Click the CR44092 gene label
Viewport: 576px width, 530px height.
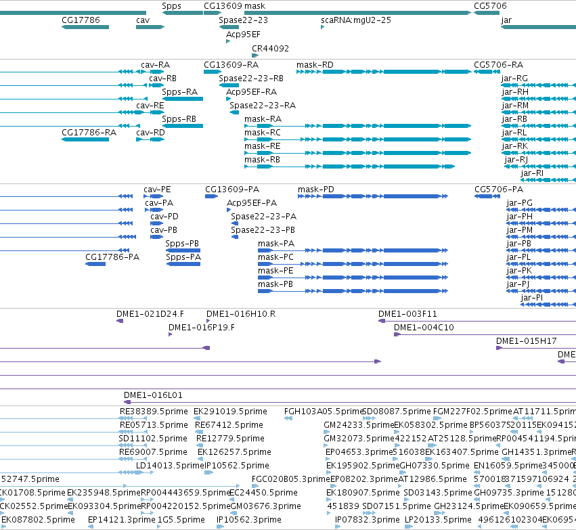[x=270, y=49]
